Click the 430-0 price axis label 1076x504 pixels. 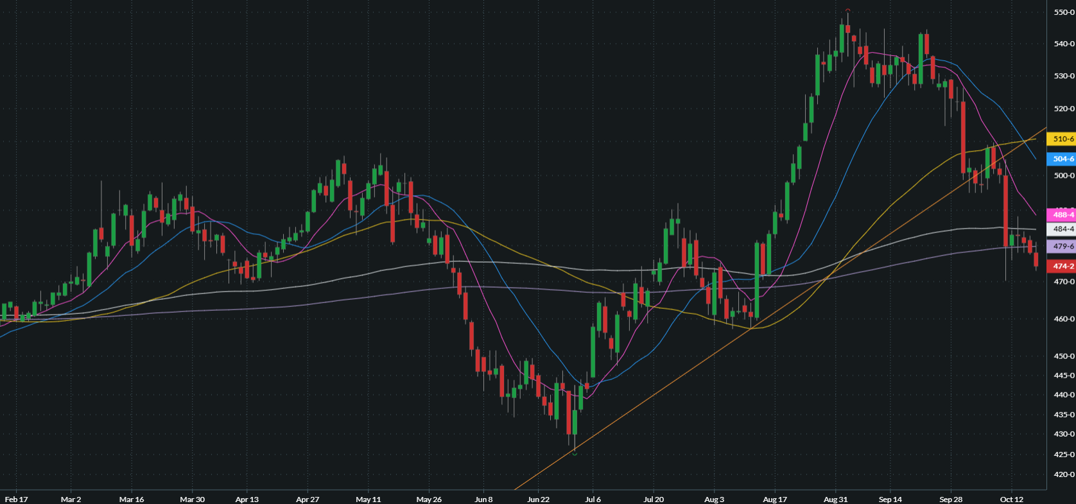click(x=1064, y=434)
